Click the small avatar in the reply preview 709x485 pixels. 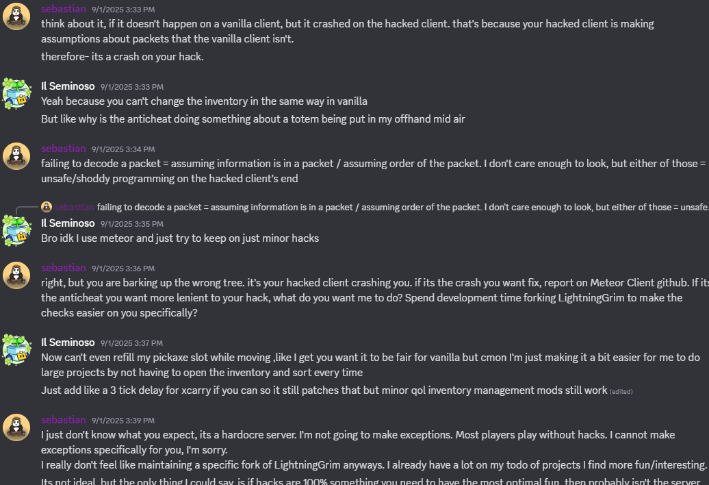[x=47, y=207]
